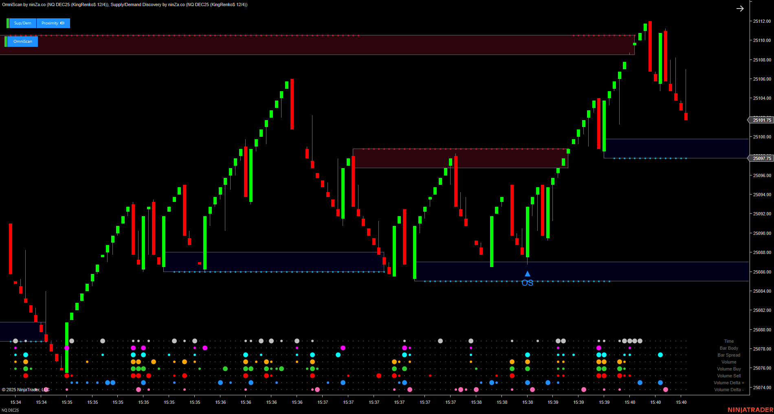Click the 2025 NinjaTrader copyright text
Screen dimensions: 774x414
click(25, 389)
